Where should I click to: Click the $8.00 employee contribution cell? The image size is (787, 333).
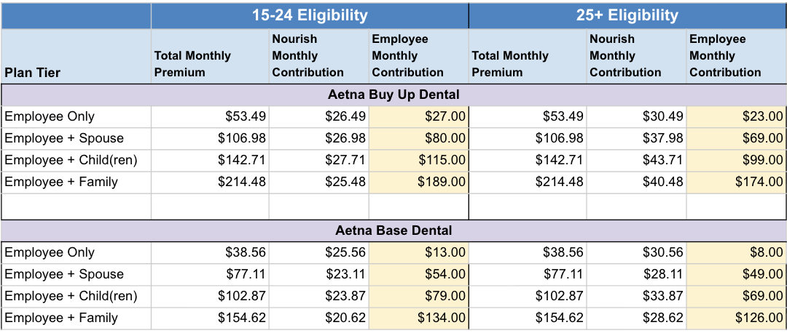[x=736, y=252]
